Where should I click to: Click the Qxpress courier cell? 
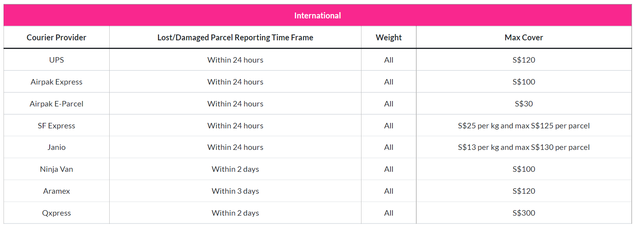(x=56, y=213)
